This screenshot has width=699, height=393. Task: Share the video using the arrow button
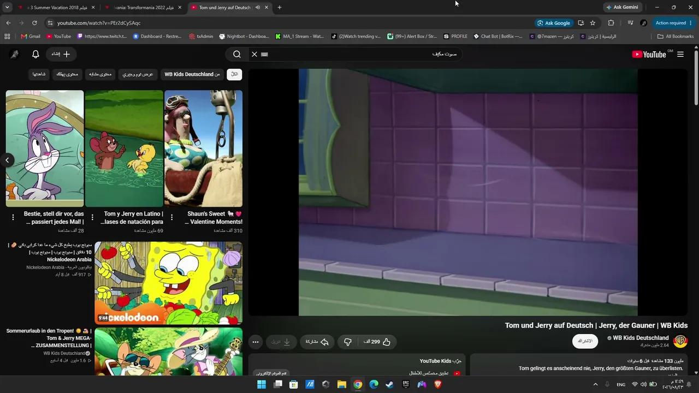(x=317, y=342)
